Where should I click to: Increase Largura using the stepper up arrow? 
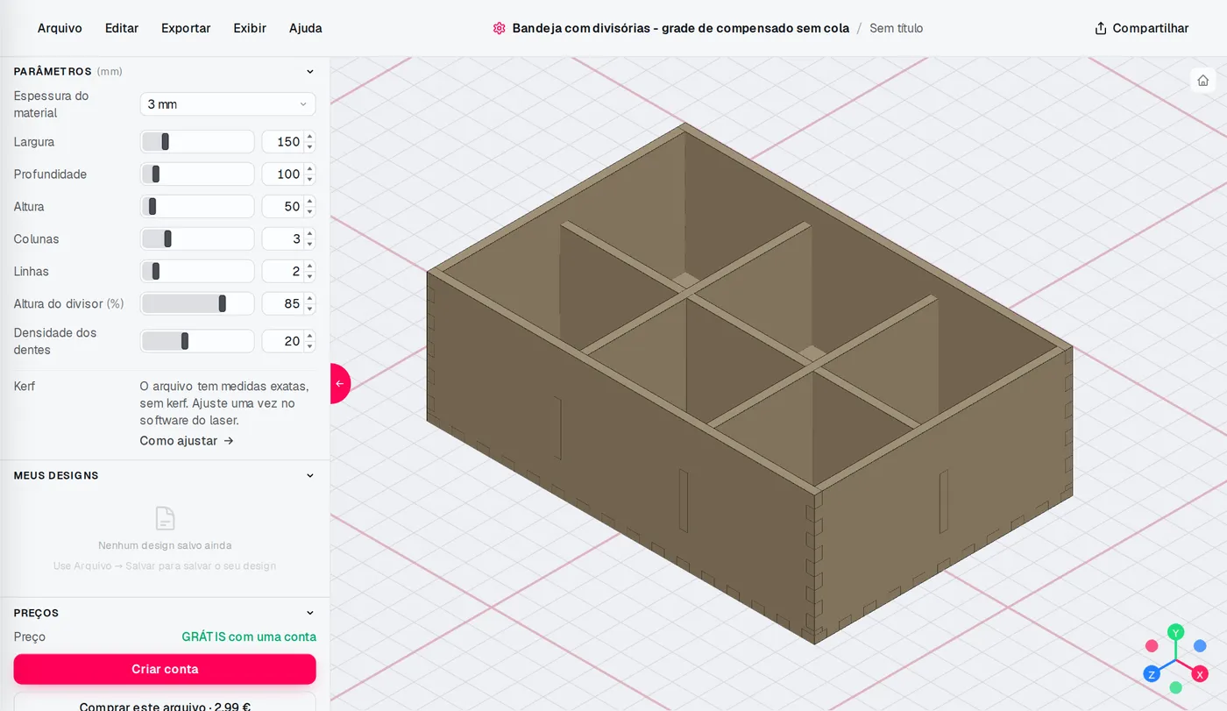309,137
